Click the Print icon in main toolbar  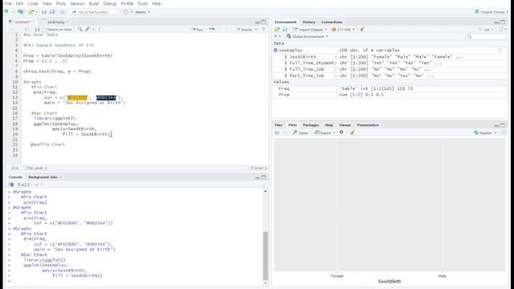click(x=63, y=12)
